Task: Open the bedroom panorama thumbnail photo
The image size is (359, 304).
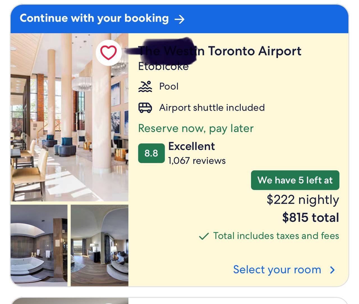Action: coord(100,245)
